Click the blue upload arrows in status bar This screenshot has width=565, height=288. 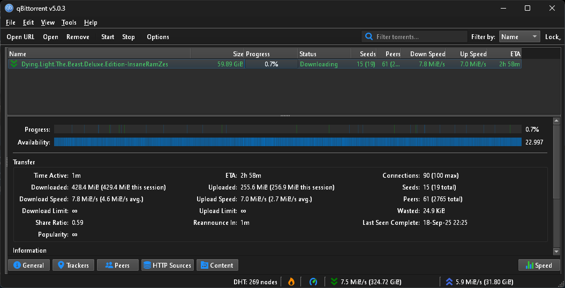point(449,282)
